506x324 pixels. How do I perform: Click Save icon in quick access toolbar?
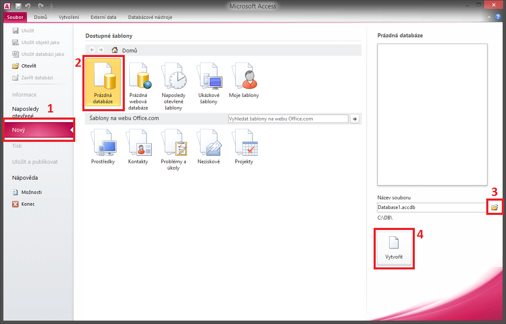pyautogui.click(x=18, y=6)
